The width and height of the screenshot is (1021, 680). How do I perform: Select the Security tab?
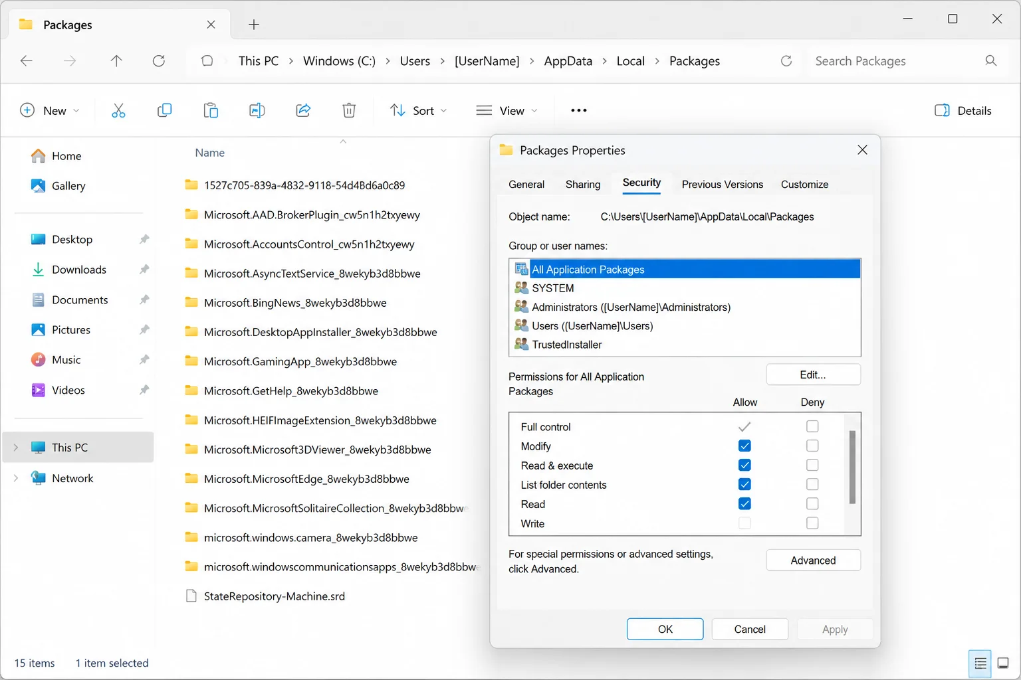pos(641,183)
